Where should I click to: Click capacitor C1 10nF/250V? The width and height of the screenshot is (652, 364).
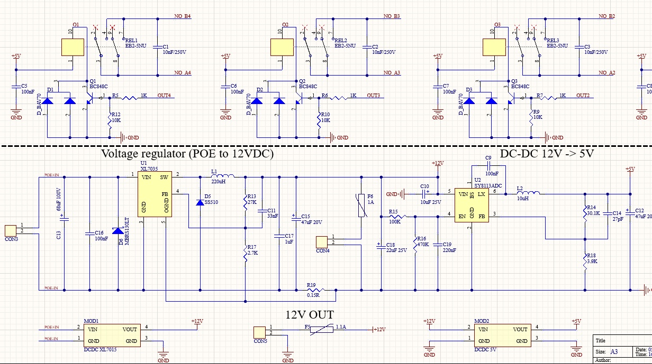pos(157,47)
